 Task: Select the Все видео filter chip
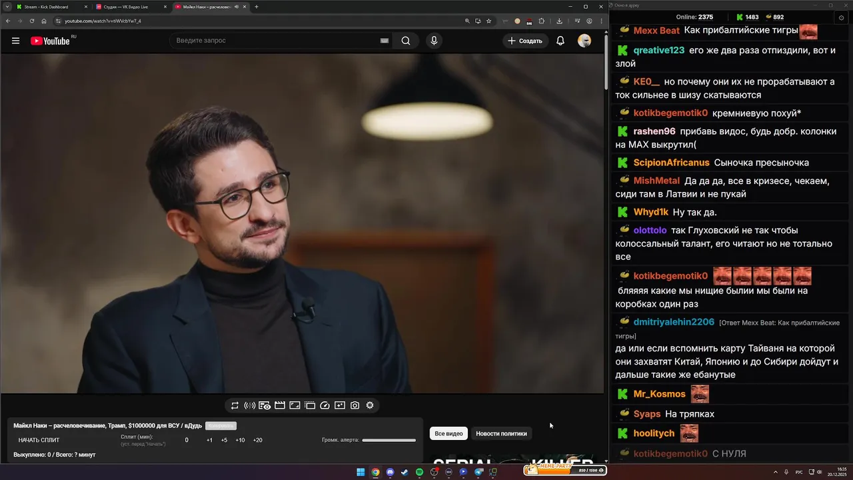tap(448, 433)
